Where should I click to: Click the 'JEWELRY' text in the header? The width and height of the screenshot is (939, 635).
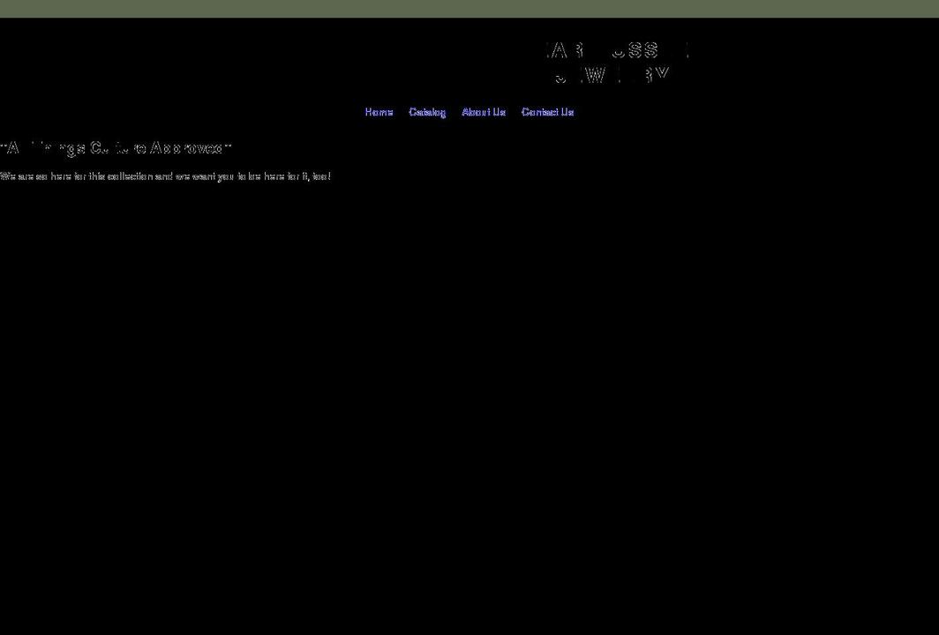coord(612,76)
